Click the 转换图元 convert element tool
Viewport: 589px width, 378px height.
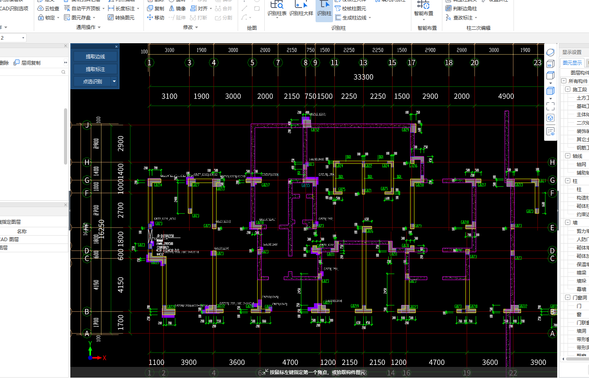(x=121, y=17)
